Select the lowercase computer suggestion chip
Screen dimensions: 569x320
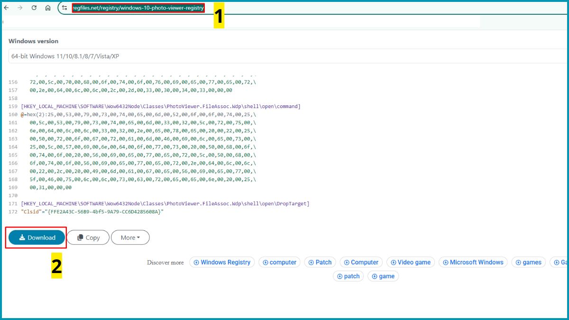click(x=279, y=262)
